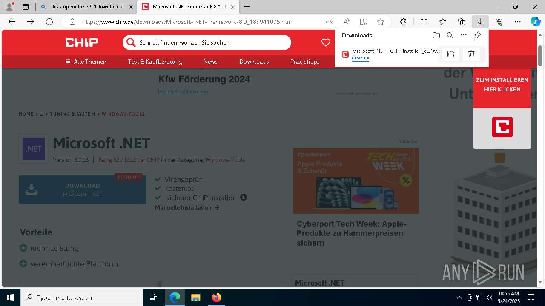Open the Windows Start menu

point(10,297)
